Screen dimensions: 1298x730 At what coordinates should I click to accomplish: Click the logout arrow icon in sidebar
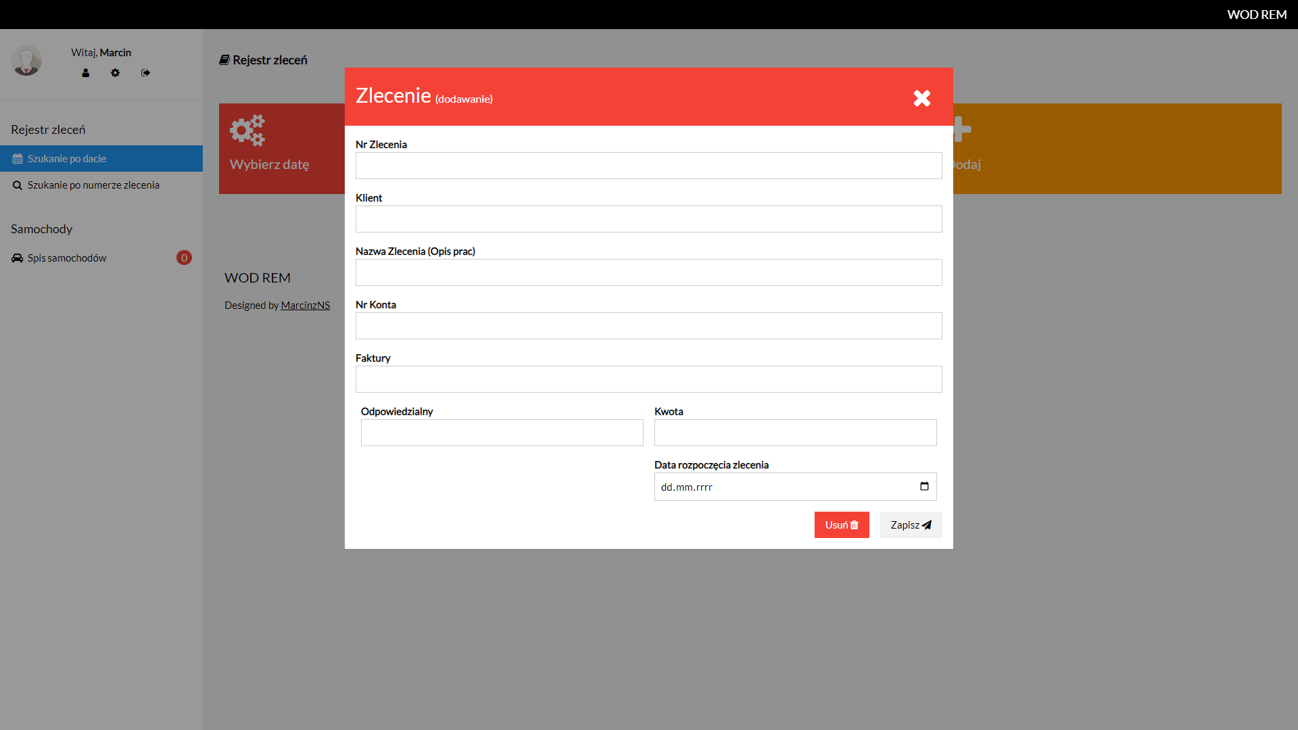tap(145, 73)
